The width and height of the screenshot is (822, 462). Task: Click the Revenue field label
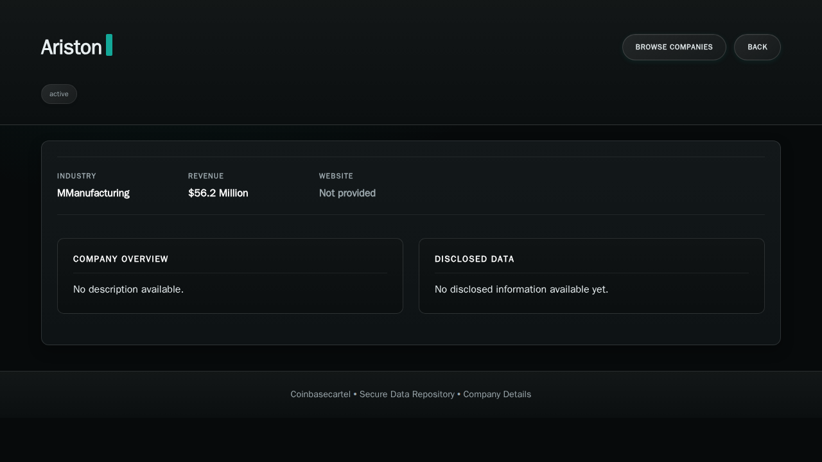pyautogui.click(x=205, y=176)
